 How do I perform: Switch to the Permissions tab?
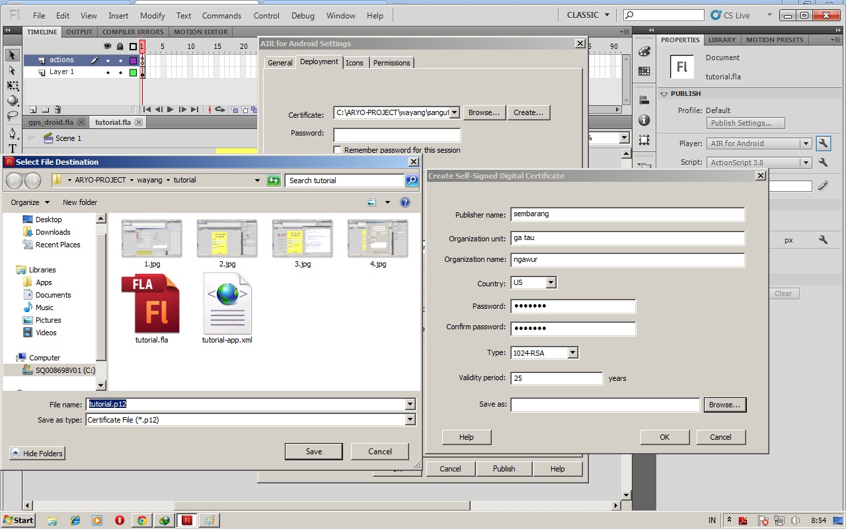click(x=391, y=62)
